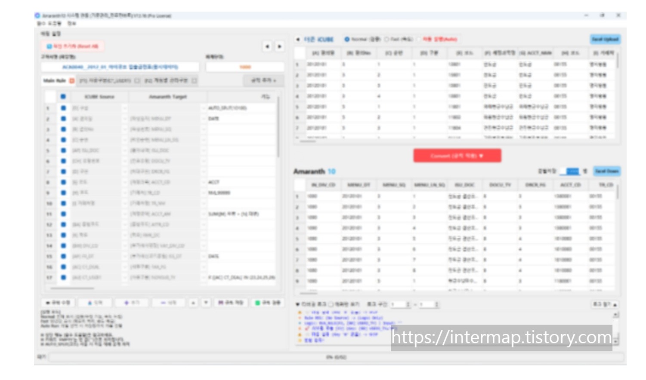Open ICUBE Source dropdown in rule row 3
This screenshot has height=380, width=646.
[125, 129]
